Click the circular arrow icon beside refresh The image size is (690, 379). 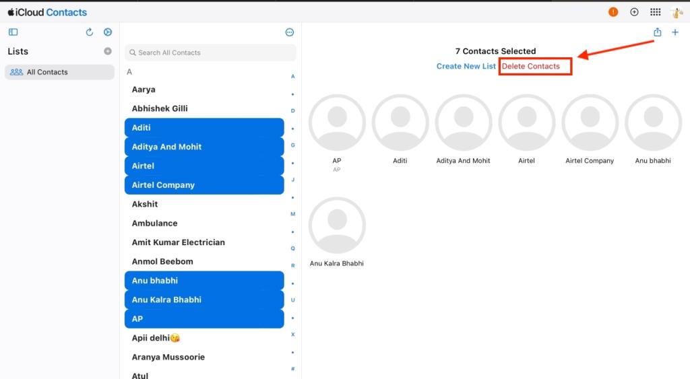coord(108,32)
